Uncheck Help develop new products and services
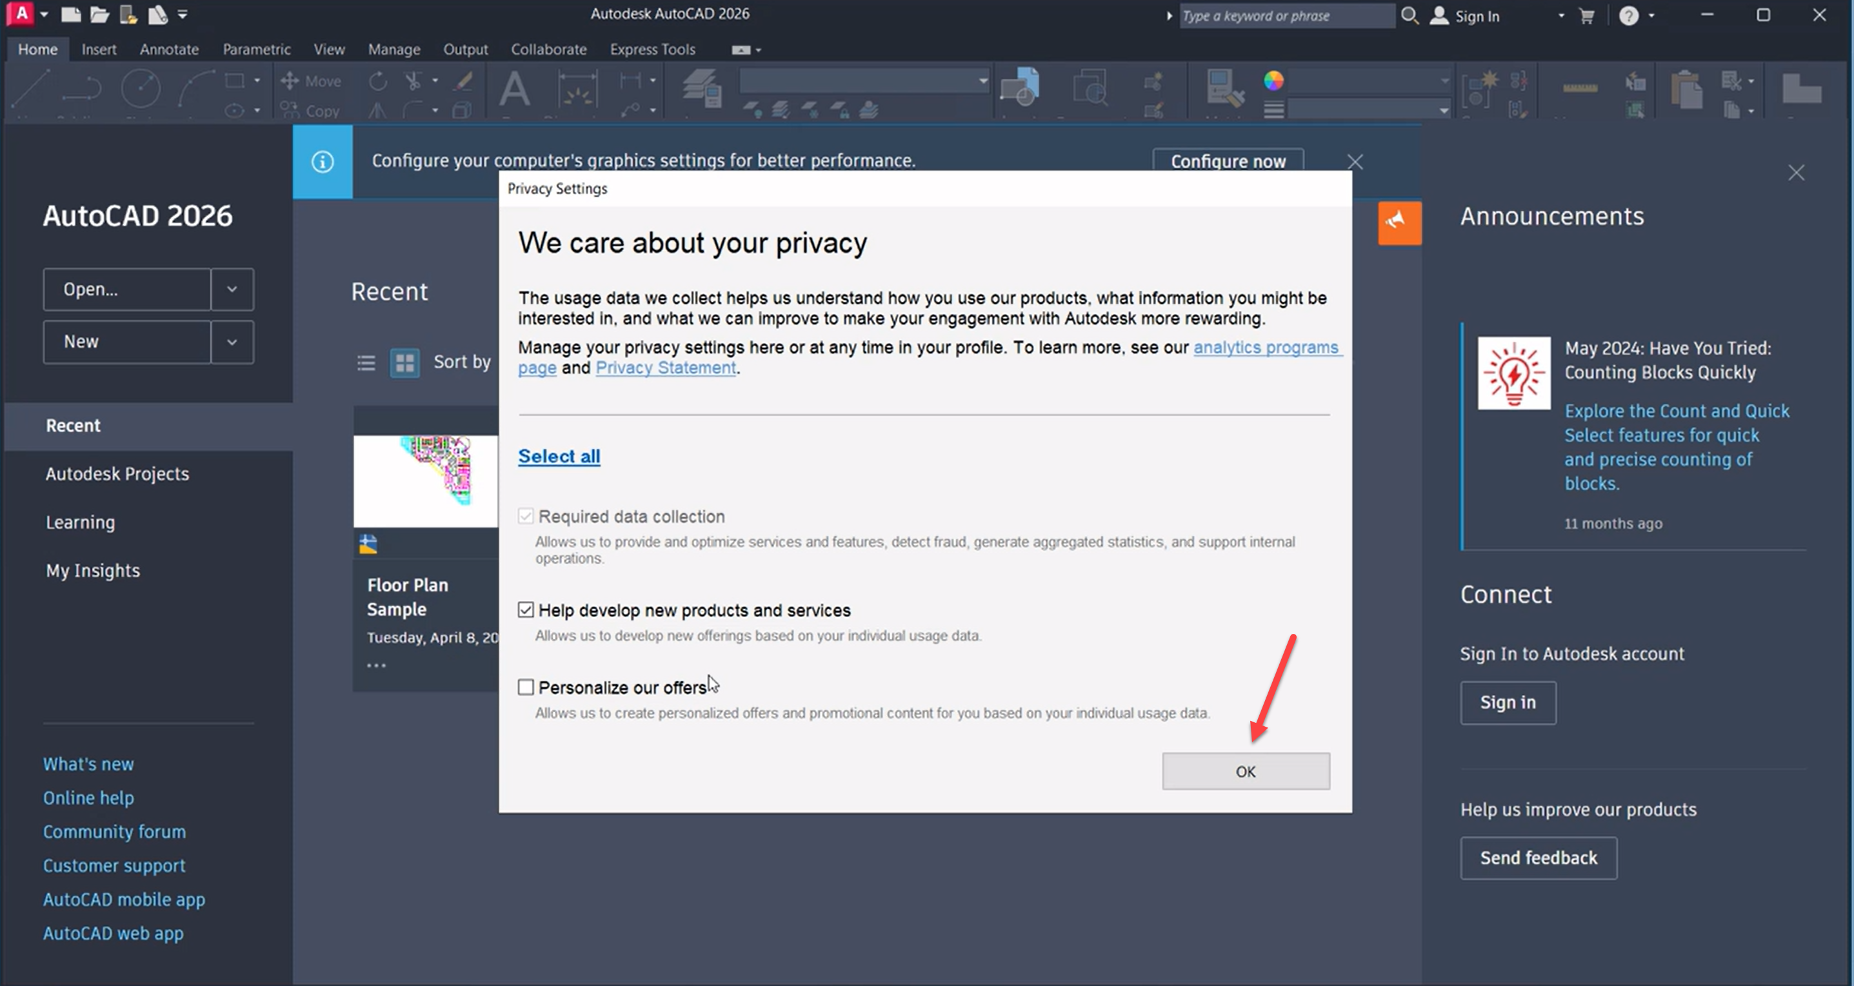The width and height of the screenshot is (1854, 986). 526,609
